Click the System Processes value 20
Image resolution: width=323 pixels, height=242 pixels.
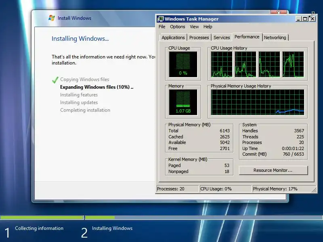pos(301,142)
